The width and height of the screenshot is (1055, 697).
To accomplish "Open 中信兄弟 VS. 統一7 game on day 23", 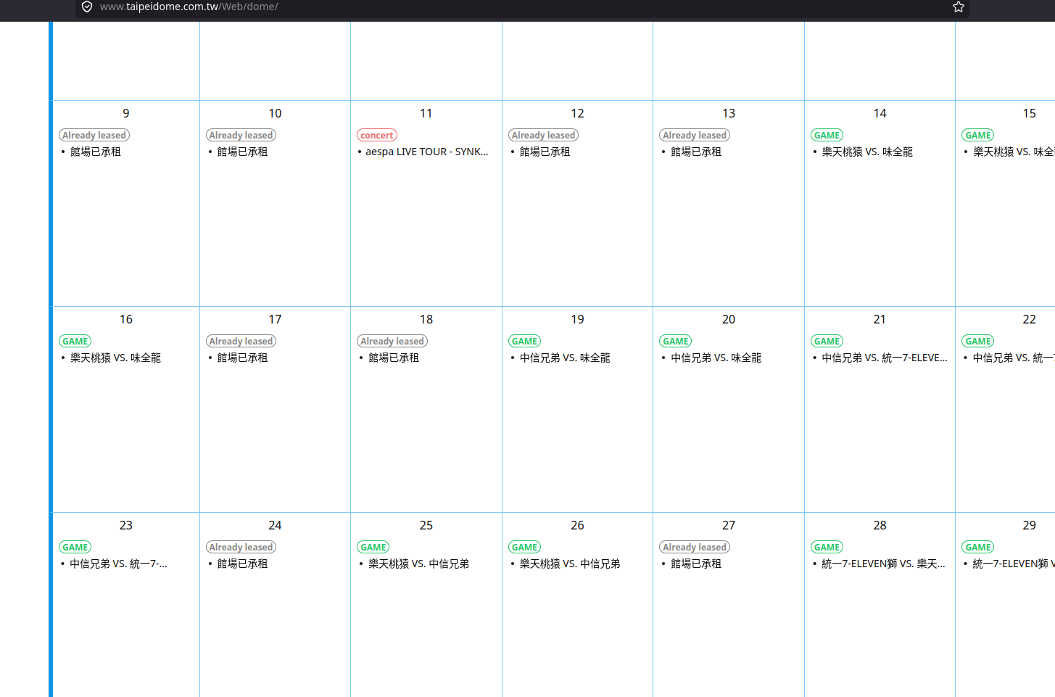I will click(x=118, y=564).
